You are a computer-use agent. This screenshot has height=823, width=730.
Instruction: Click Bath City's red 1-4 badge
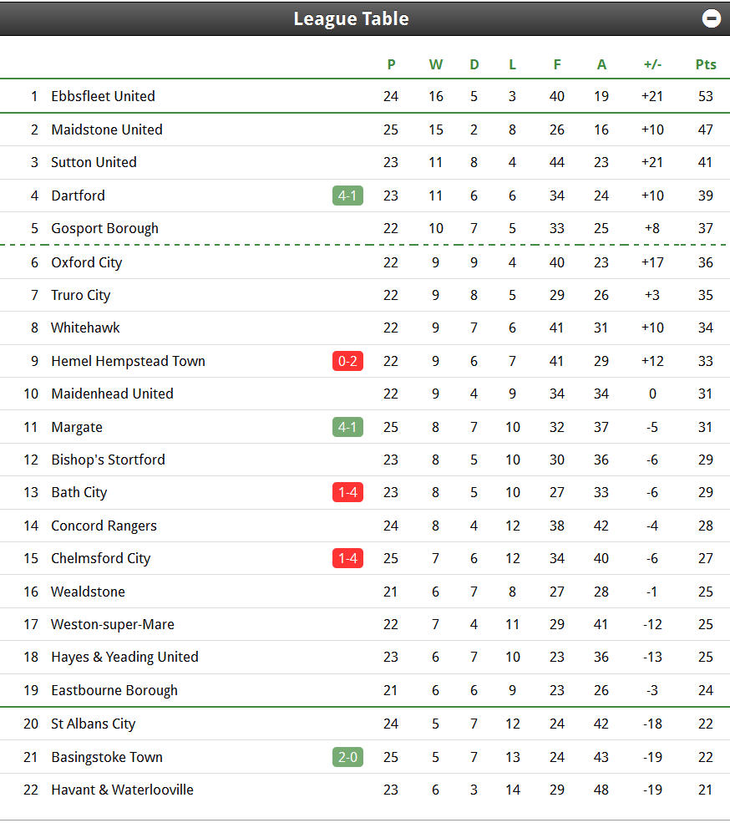pyautogui.click(x=347, y=492)
